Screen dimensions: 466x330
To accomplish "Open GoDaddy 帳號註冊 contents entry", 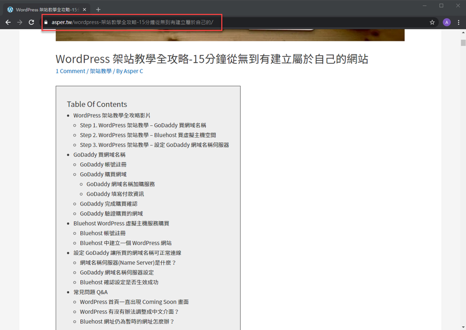I will pos(103,165).
